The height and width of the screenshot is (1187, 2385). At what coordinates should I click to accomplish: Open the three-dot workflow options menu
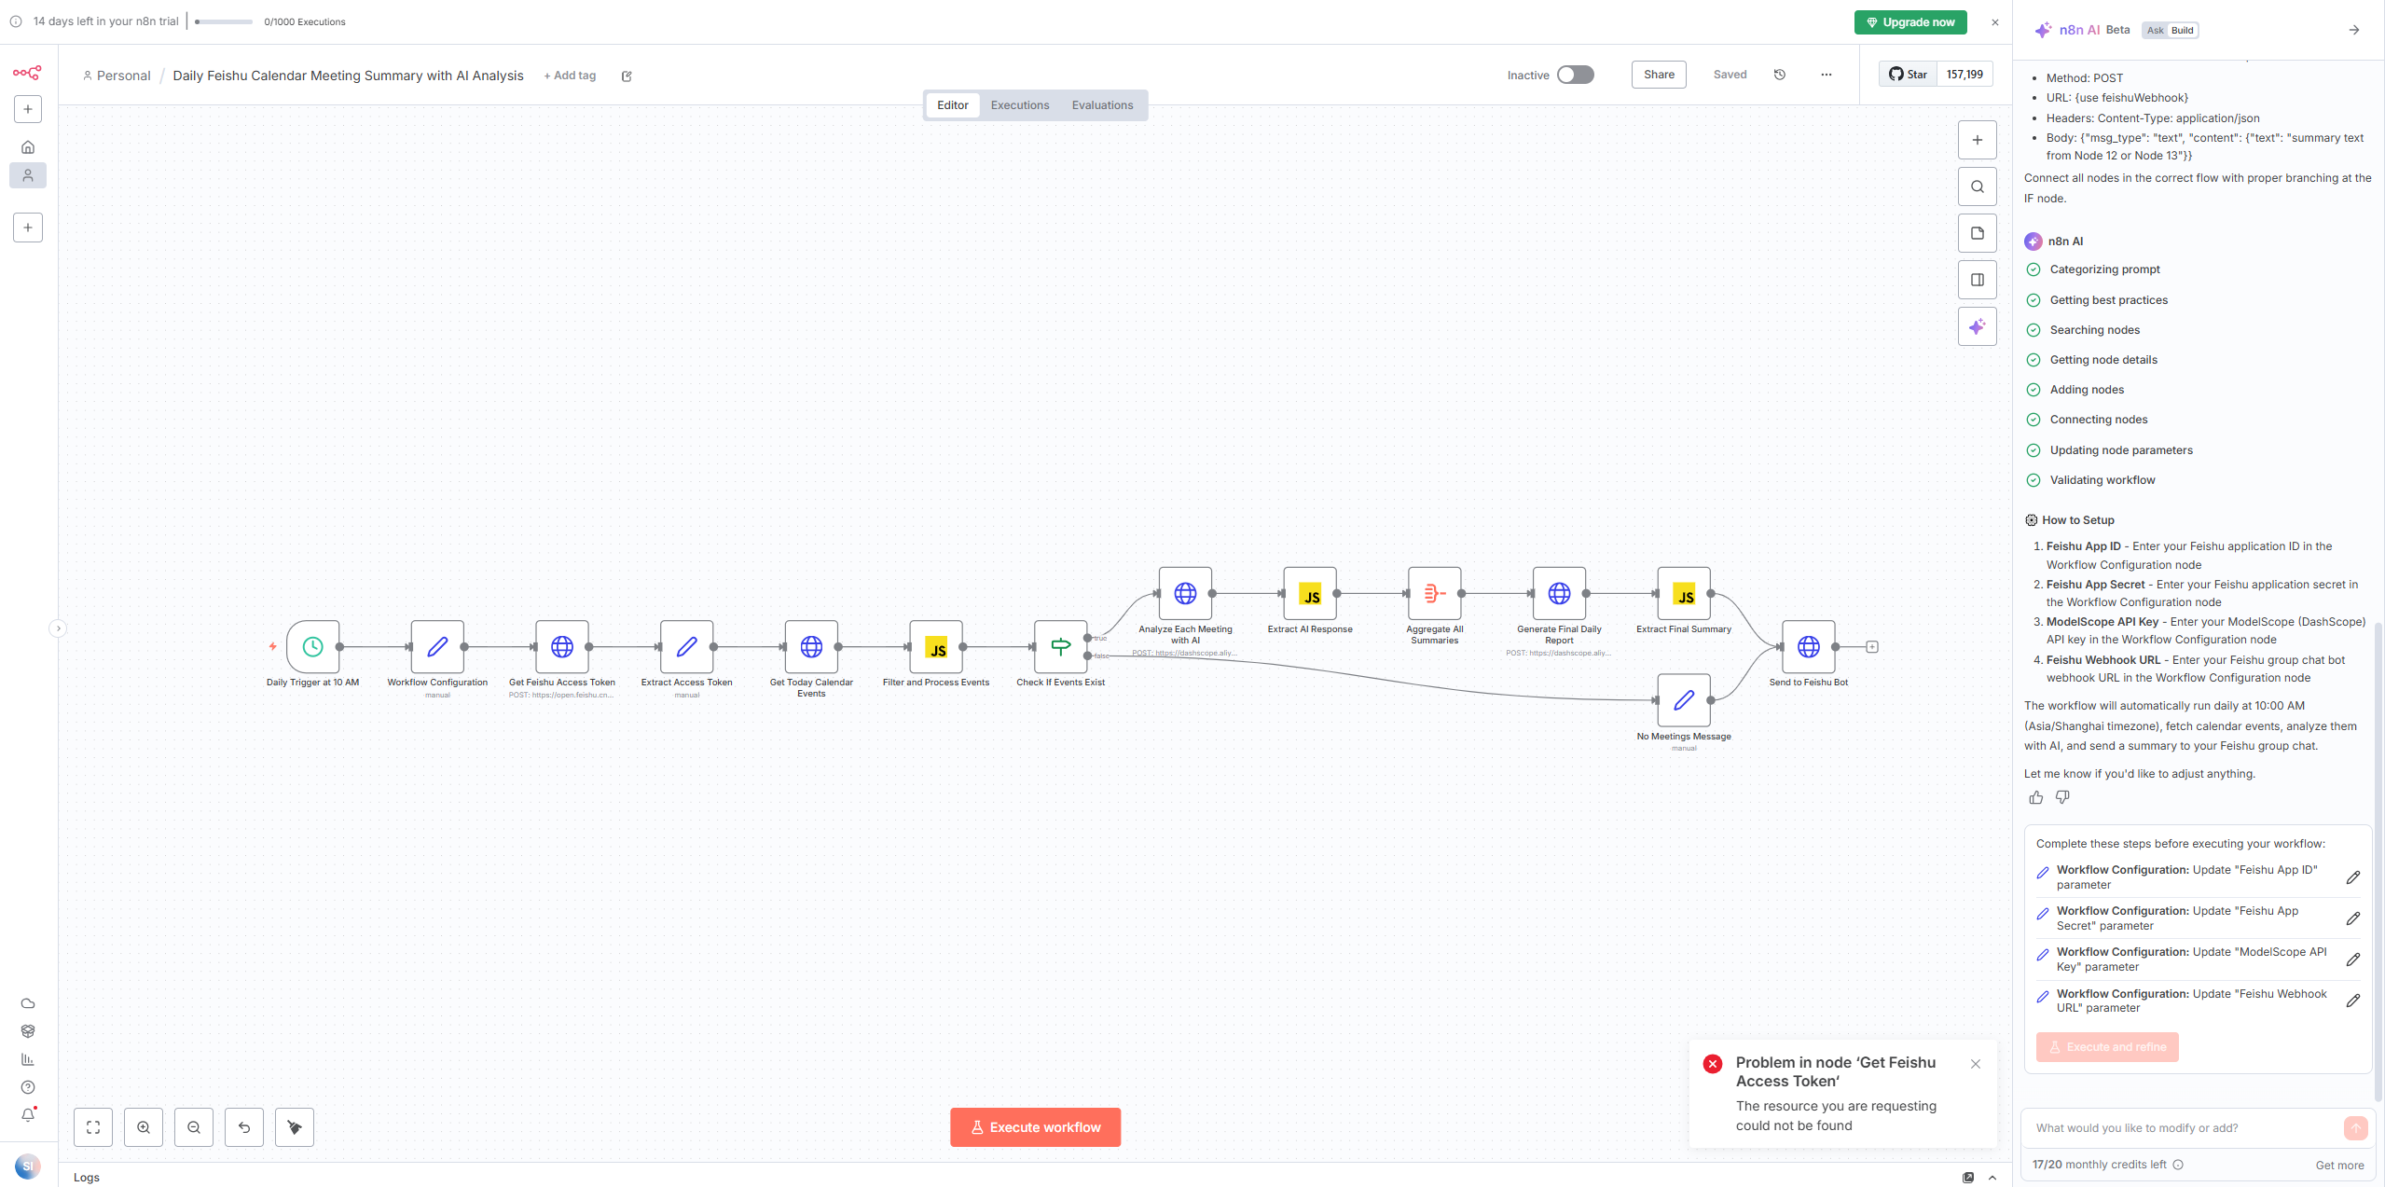[x=1826, y=75]
